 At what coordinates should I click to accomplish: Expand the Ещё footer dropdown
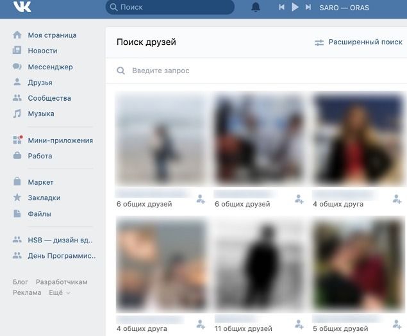coord(60,292)
